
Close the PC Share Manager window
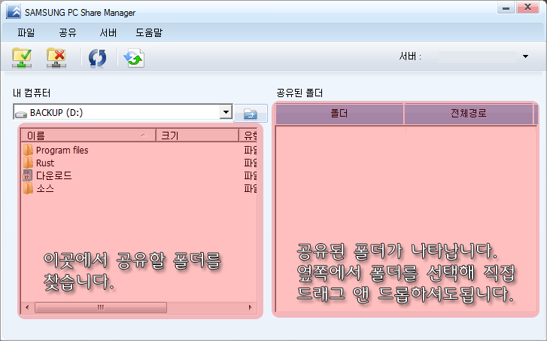pos(528,8)
